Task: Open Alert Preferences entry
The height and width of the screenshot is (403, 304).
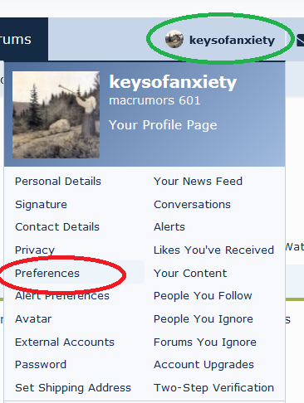Action: (x=62, y=296)
